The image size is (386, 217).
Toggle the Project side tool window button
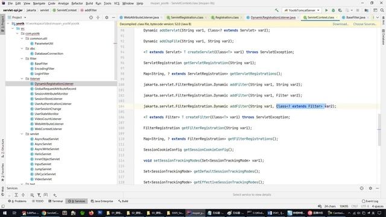2,24
